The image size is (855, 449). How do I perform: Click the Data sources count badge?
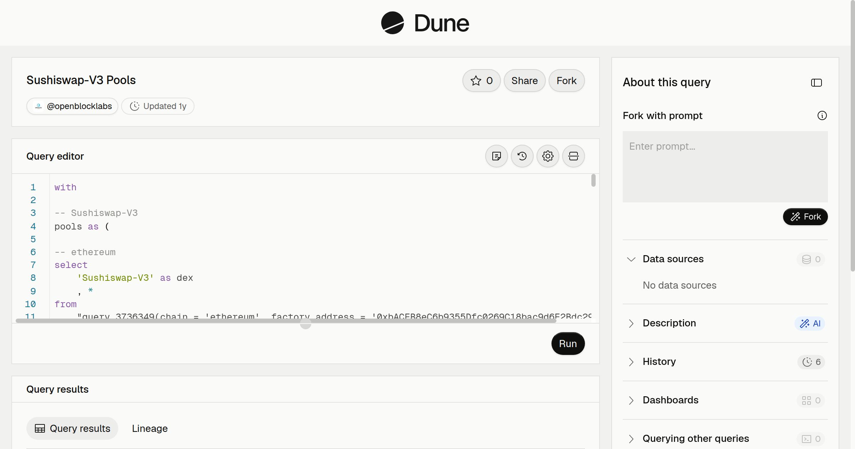click(811, 259)
